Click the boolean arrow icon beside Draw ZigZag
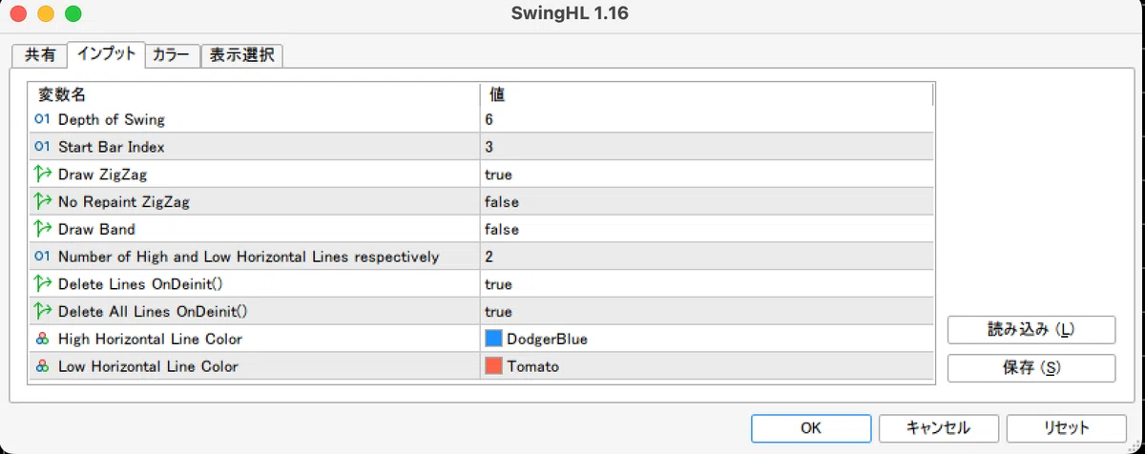 pyautogui.click(x=41, y=175)
